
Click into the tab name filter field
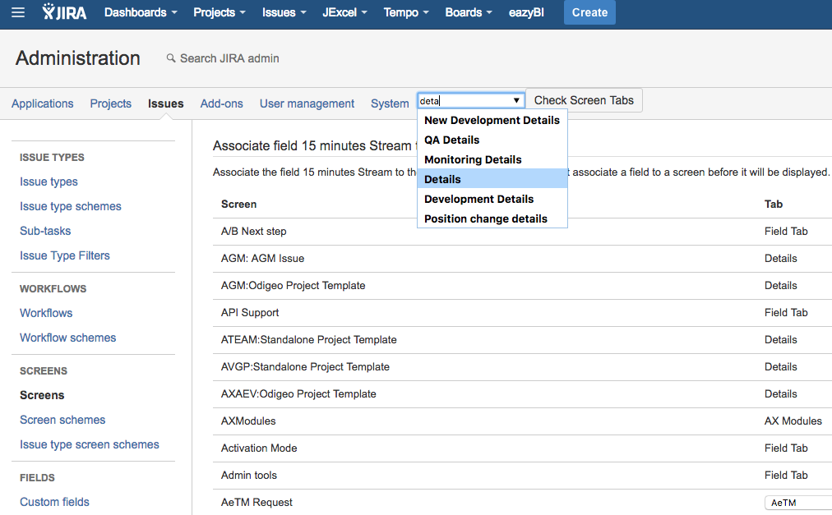click(465, 100)
